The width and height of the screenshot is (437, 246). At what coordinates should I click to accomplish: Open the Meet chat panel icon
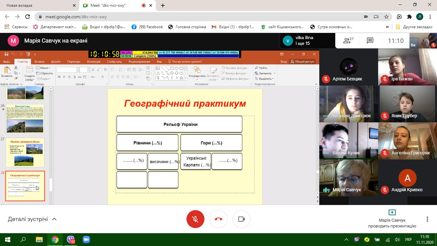370,41
